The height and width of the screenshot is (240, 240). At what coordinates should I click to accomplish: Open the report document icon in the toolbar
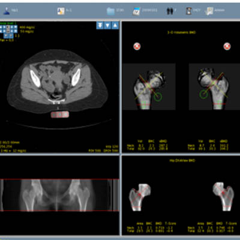click(209, 11)
